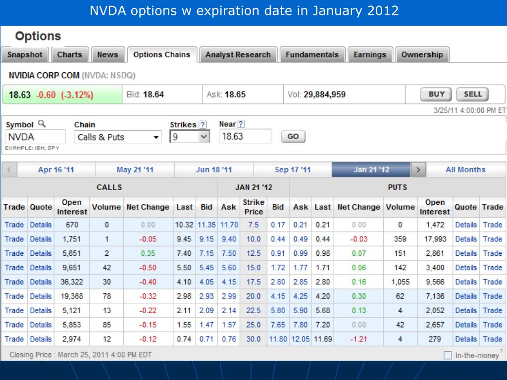Click the GO button

(293, 137)
